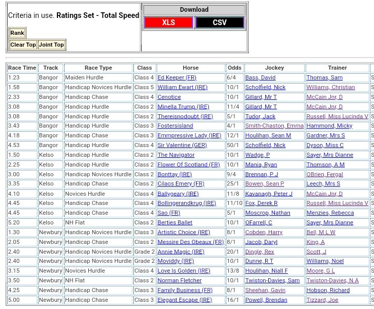374x309 pixels.
Task: View jockey Smith-Chaston, Emma
Action: coord(274,126)
